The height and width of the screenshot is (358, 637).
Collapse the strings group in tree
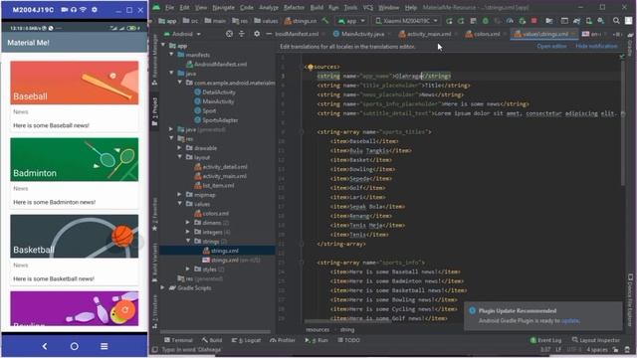coord(188,241)
